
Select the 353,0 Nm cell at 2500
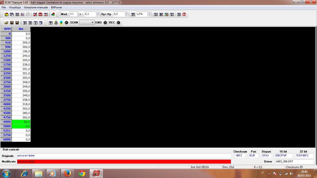click(21, 78)
